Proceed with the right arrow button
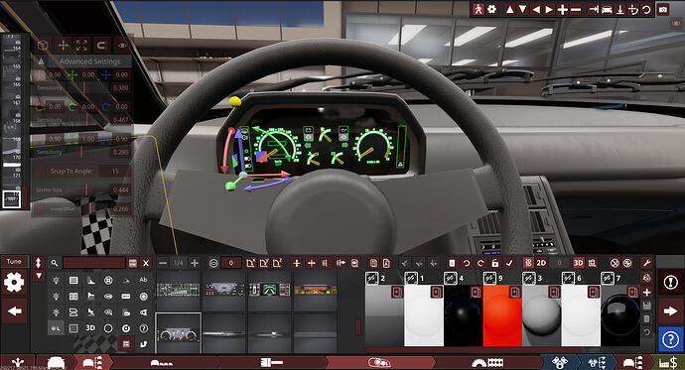This screenshot has height=370, width=685. (670, 311)
